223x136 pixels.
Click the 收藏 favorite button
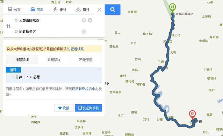(x=64, y=108)
